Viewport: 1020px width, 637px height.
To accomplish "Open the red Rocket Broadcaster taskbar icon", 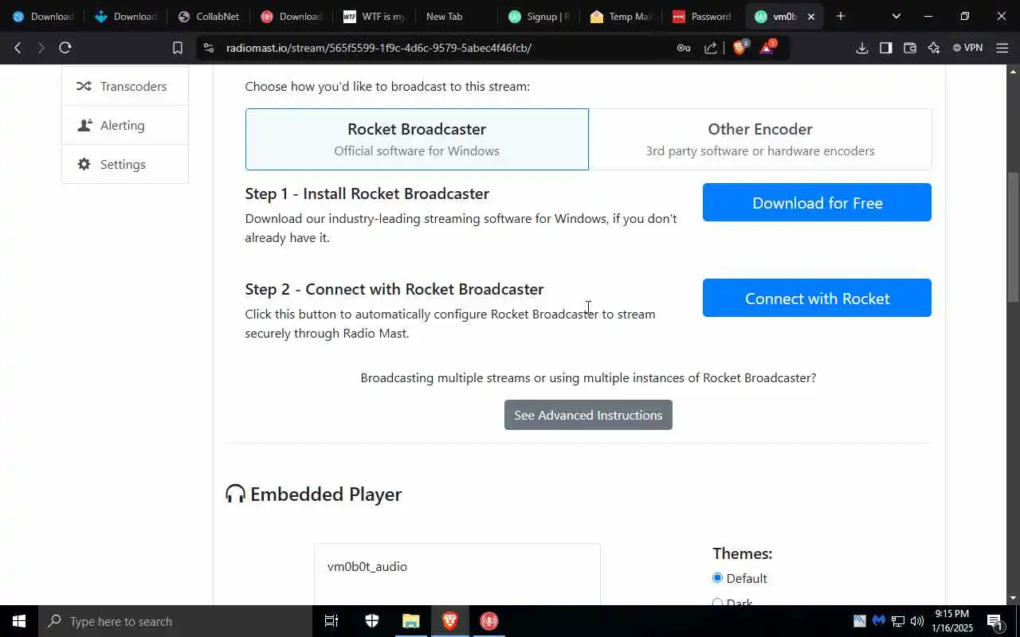I will tap(489, 621).
